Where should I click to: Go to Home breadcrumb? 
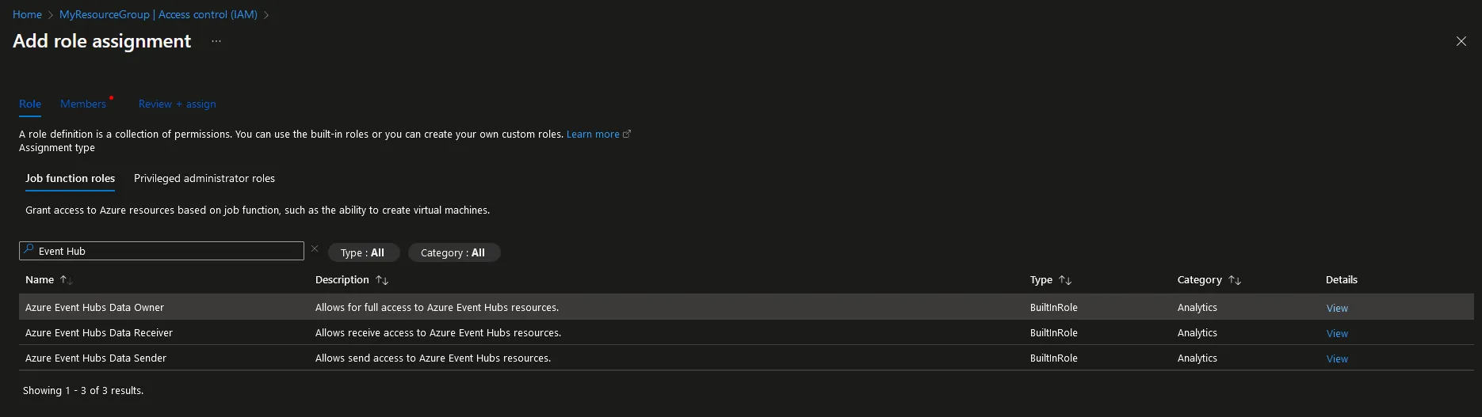(27, 14)
